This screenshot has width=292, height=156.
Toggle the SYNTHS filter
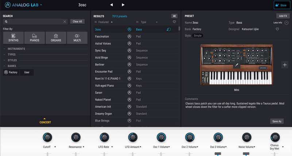coord(13,38)
